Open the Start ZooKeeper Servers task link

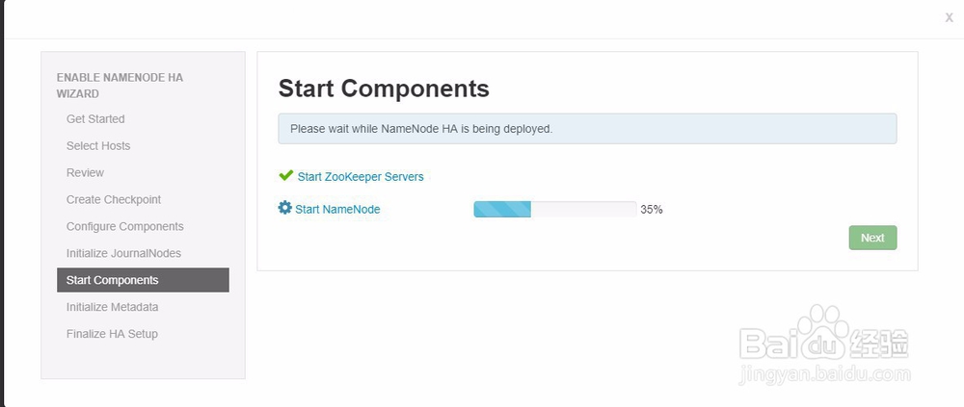point(361,177)
